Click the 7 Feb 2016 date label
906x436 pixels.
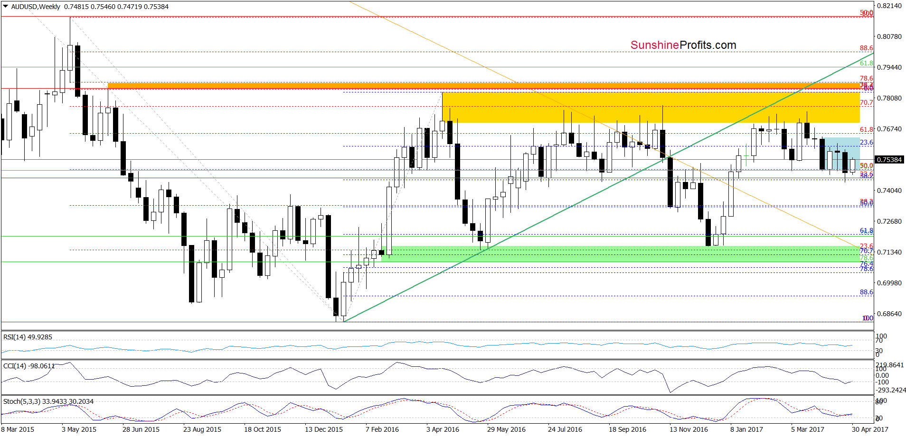point(382,429)
